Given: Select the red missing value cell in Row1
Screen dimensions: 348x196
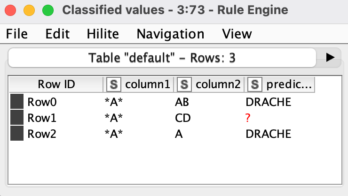Looking at the screenshot, I should tap(248, 118).
